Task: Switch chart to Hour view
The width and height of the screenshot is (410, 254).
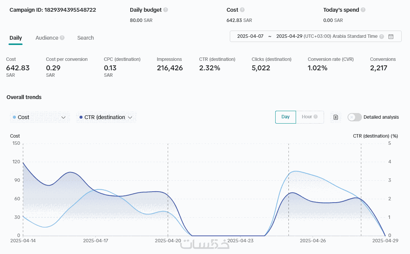Action: [307, 117]
